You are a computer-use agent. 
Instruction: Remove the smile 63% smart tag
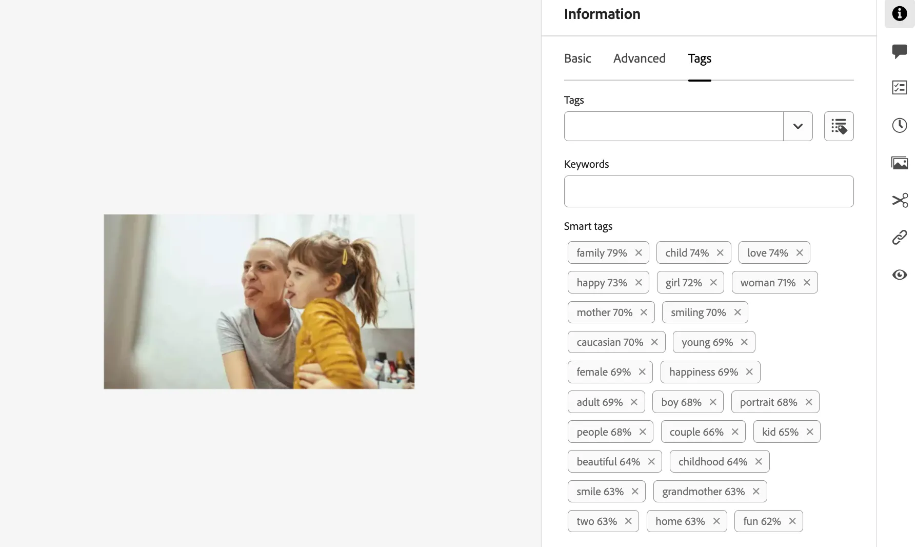[635, 492]
